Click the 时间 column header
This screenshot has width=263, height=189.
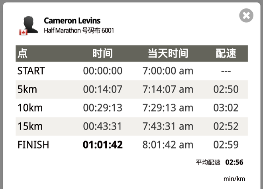pyautogui.click(x=103, y=54)
